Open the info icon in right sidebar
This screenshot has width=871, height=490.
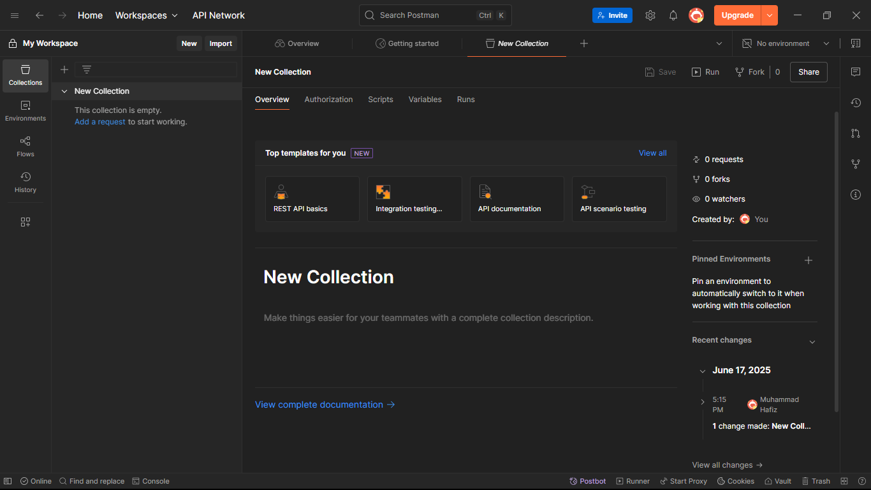856,195
